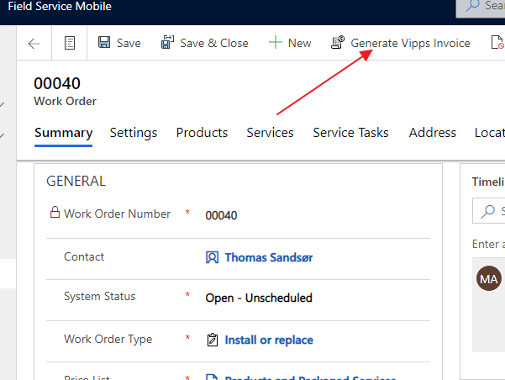Screen dimensions: 505x380
Task: Click the System Status value Open - Unscheduled
Action: tap(259, 298)
